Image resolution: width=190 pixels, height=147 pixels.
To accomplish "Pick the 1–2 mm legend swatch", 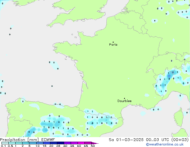I will point(19,143).
